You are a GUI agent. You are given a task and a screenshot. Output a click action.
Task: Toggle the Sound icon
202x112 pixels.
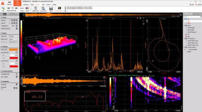coord(27,9)
